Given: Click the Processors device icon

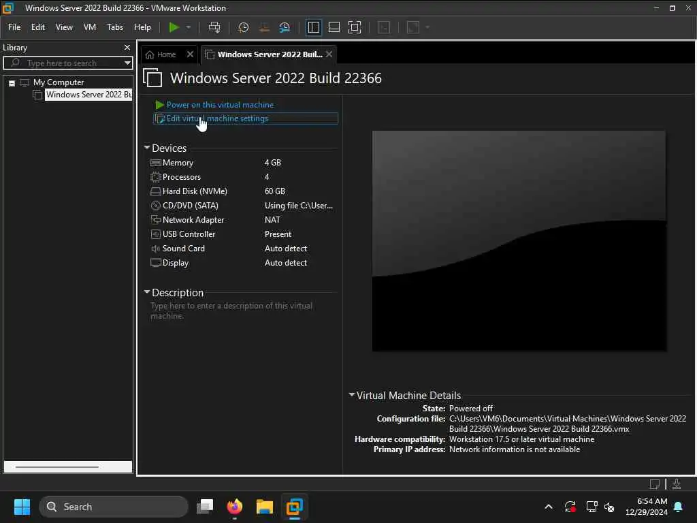Looking at the screenshot, I should (x=156, y=177).
